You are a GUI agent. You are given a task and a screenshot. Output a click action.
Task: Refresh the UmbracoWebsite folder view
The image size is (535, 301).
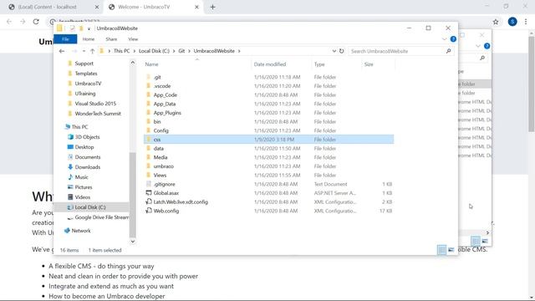click(342, 51)
